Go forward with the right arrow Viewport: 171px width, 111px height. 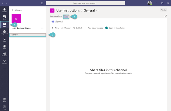click(6, 3)
